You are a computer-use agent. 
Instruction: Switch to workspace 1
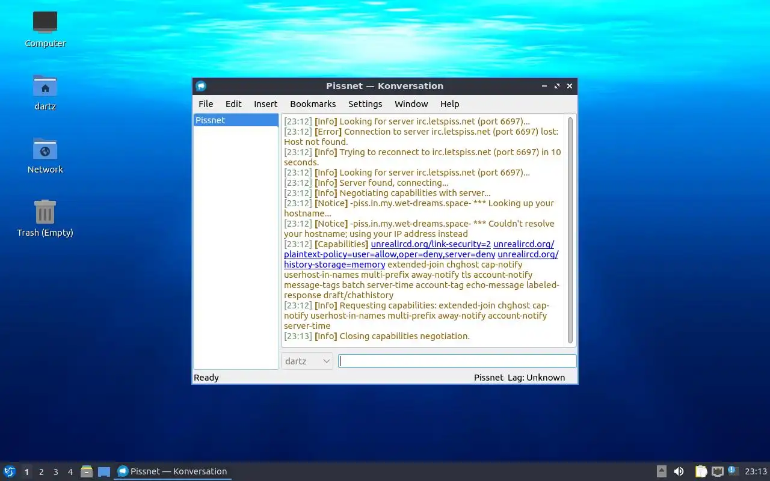[x=26, y=472]
